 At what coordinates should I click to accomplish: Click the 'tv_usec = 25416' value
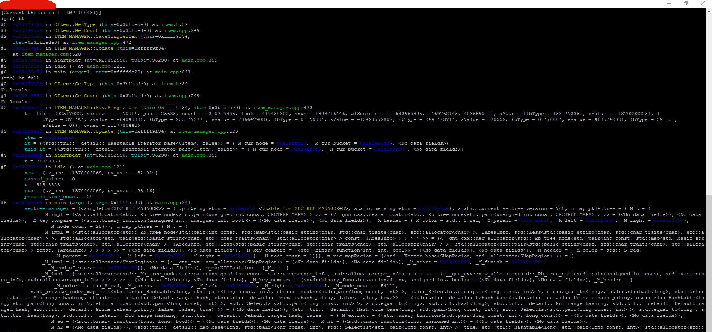pyautogui.click(x=130, y=191)
